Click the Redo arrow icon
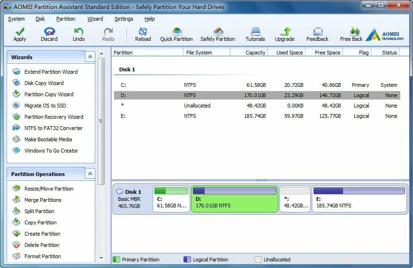The height and width of the screenshot is (268, 413). (x=108, y=31)
